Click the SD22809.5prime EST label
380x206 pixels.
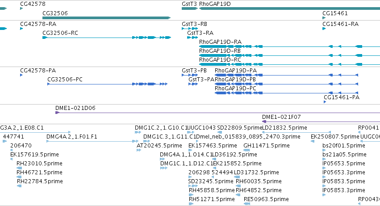[x=240, y=128]
